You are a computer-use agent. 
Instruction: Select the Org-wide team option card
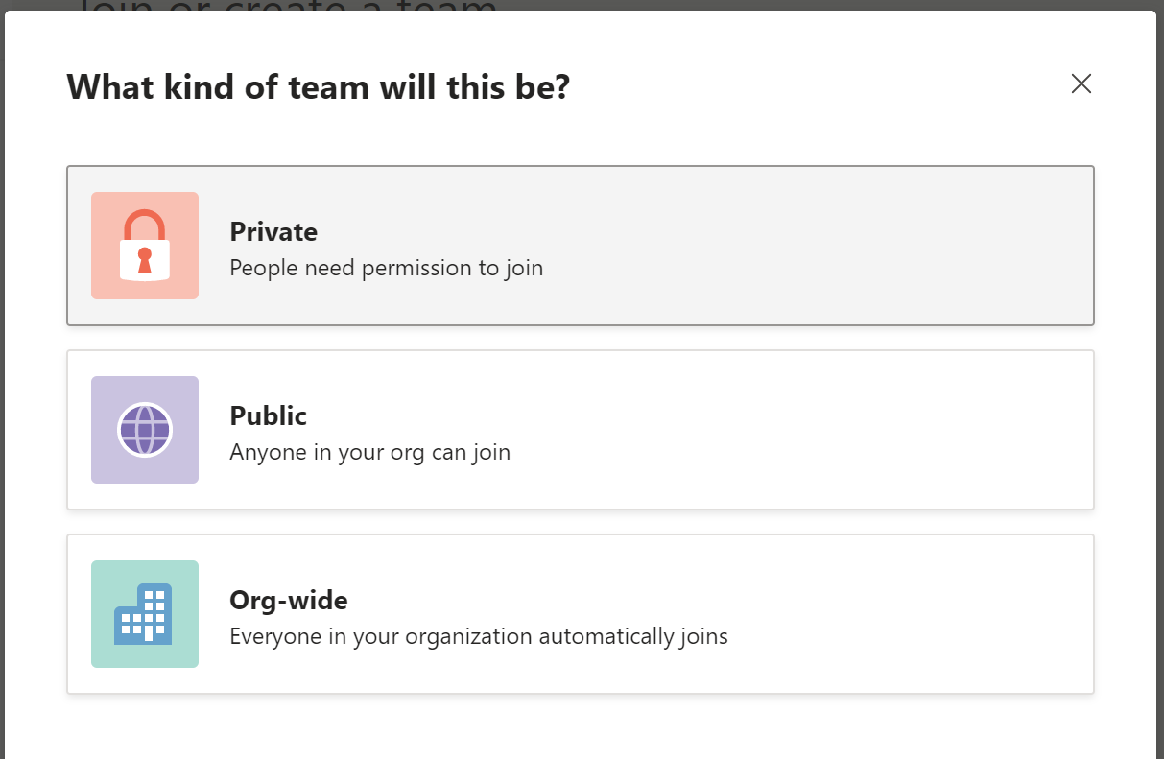[581, 614]
